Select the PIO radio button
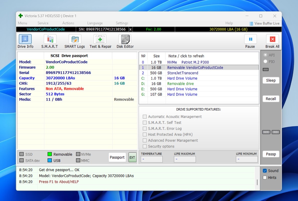This screenshot has height=201, width=298. 265,62
